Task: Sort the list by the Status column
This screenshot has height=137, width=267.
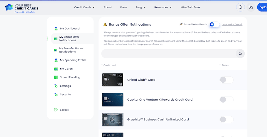Action: (x=224, y=65)
